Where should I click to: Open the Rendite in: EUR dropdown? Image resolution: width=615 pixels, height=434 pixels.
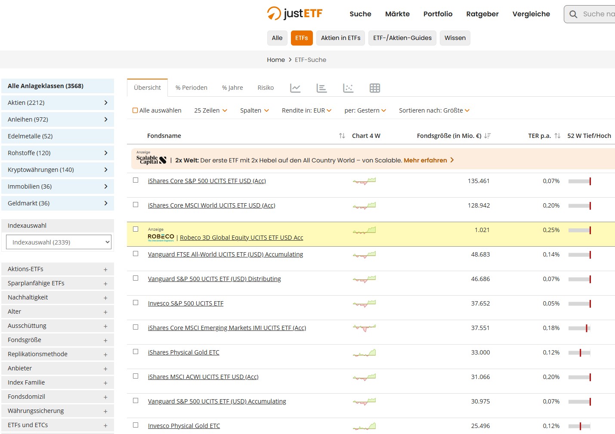(307, 110)
